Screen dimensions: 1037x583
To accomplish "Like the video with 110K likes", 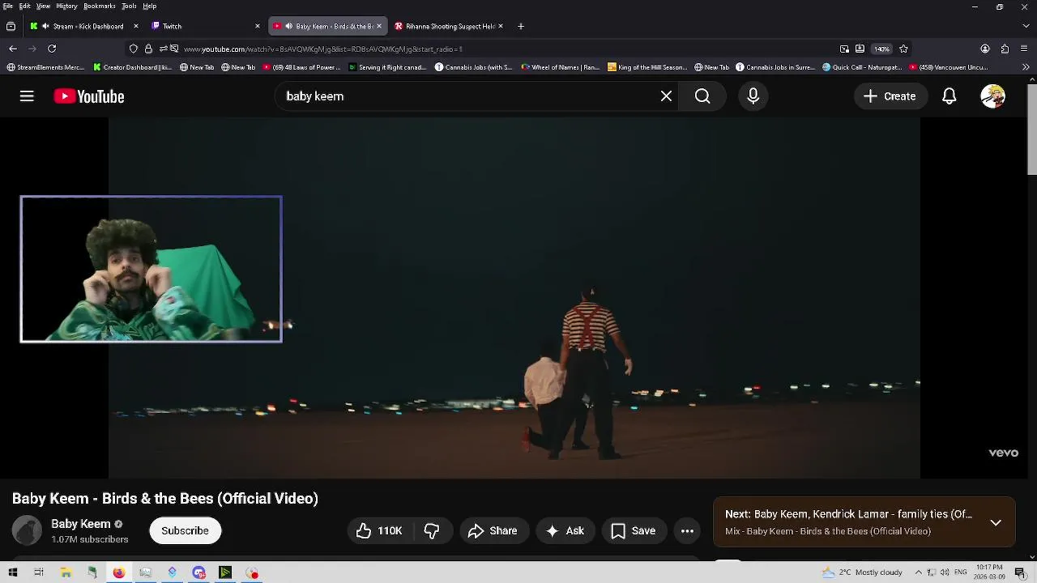I will pyautogui.click(x=379, y=531).
